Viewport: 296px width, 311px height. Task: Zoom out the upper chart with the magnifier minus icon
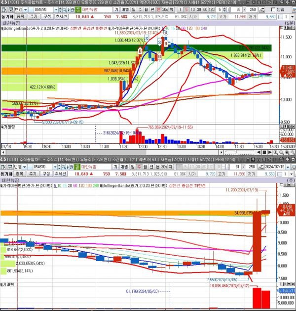[x=281, y=152]
